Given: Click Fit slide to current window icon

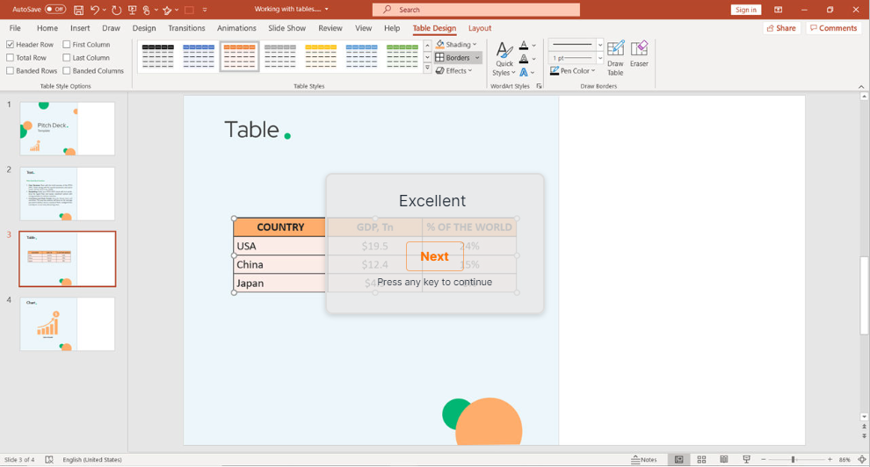Looking at the screenshot, I should [x=862, y=459].
